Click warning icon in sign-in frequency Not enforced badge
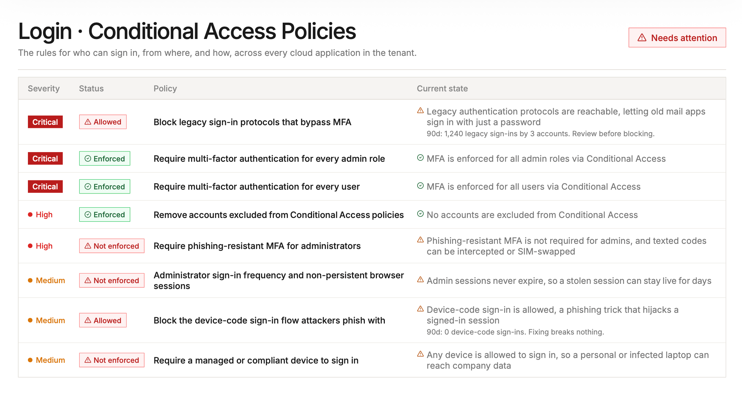This screenshot has height=418, width=742. pos(88,280)
